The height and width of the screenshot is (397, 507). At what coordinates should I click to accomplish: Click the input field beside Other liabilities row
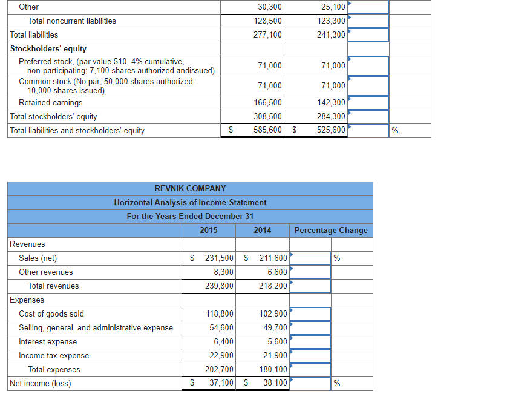(x=369, y=7)
